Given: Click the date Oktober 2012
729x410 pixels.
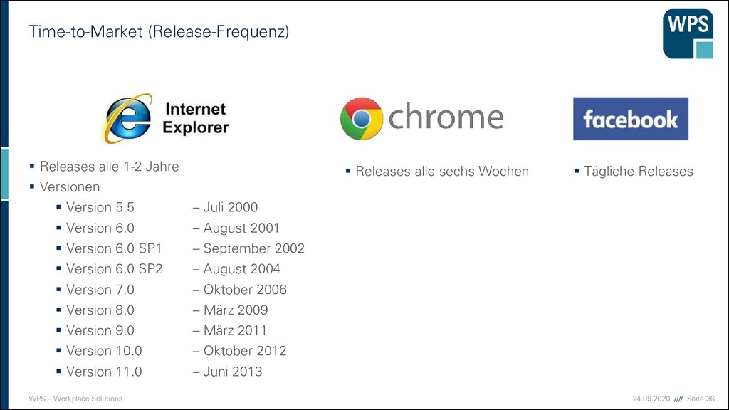Looking at the screenshot, I should coord(245,351).
